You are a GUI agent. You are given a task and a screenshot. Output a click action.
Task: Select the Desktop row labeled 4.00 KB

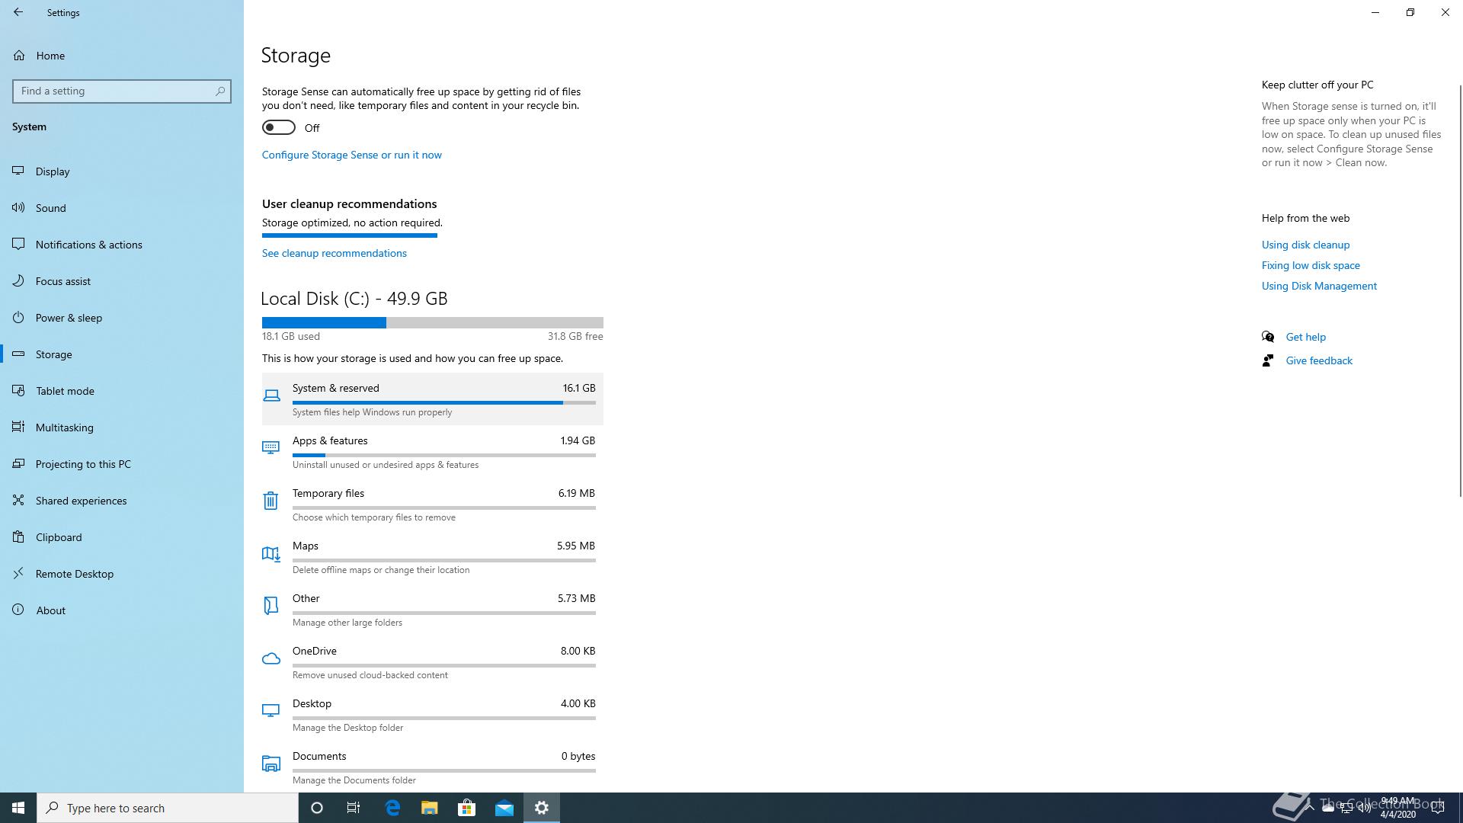(x=433, y=715)
